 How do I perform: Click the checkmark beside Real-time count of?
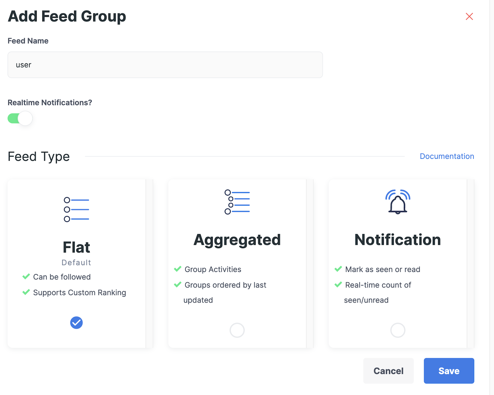tap(338, 285)
